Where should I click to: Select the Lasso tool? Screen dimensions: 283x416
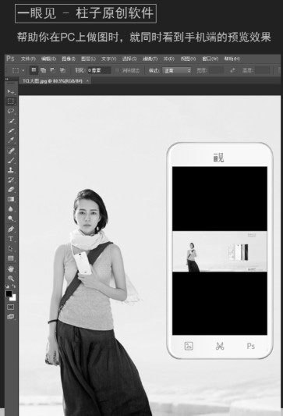(x=11, y=111)
